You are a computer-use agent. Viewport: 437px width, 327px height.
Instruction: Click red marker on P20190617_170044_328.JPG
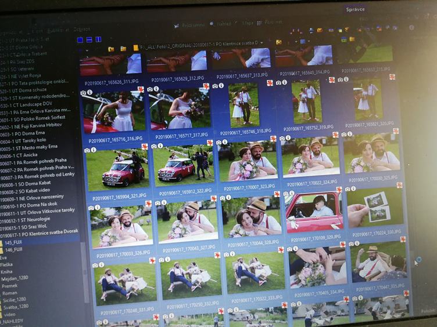(277, 194)
